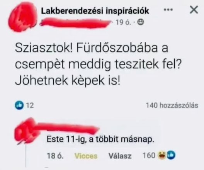
Task: Click the group privacy emoji icon
Action: tap(141, 22)
